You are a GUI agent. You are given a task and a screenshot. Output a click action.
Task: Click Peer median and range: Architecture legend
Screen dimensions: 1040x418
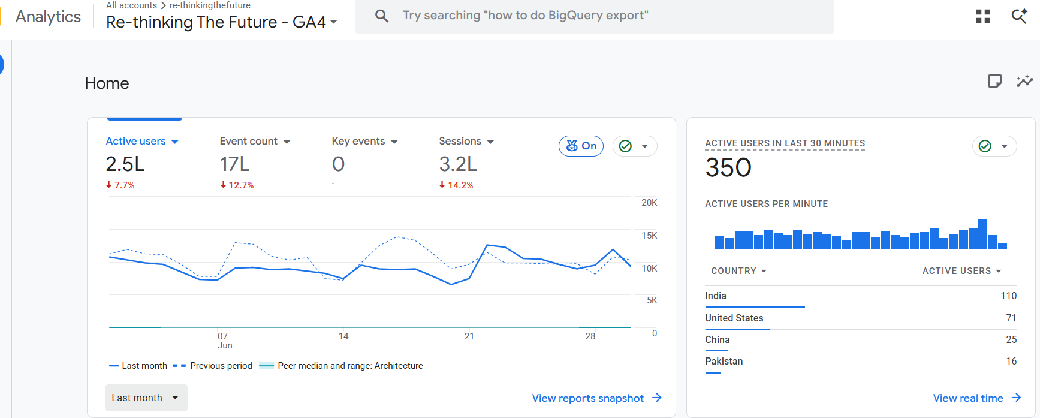point(341,366)
